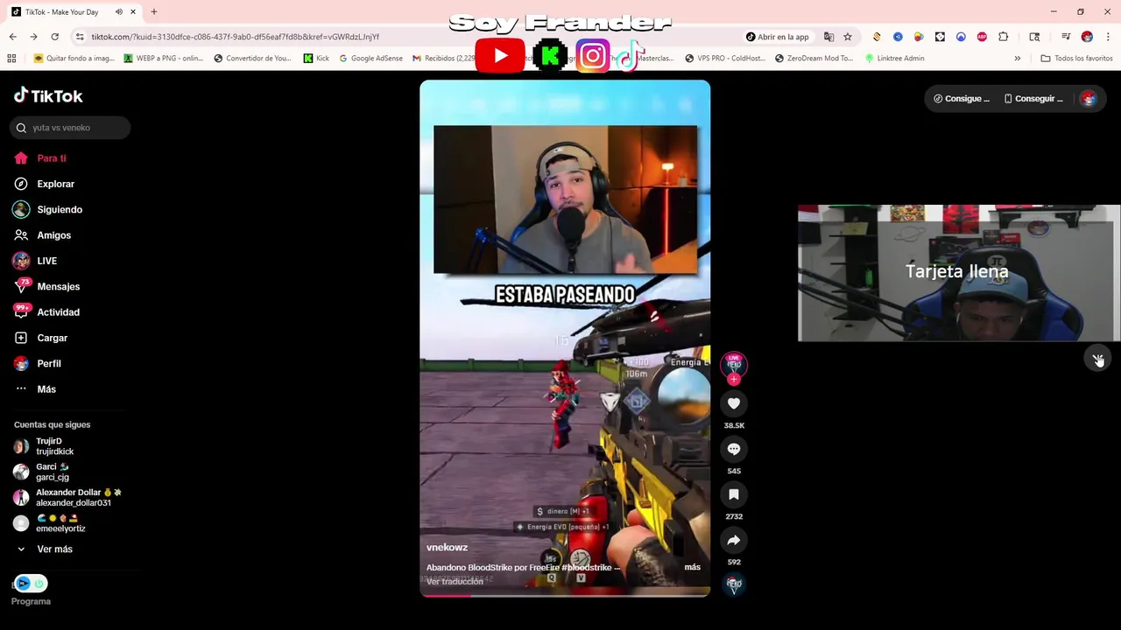Mute the tab with the speaker icon
The width and height of the screenshot is (1121, 630).
click(118, 12)
